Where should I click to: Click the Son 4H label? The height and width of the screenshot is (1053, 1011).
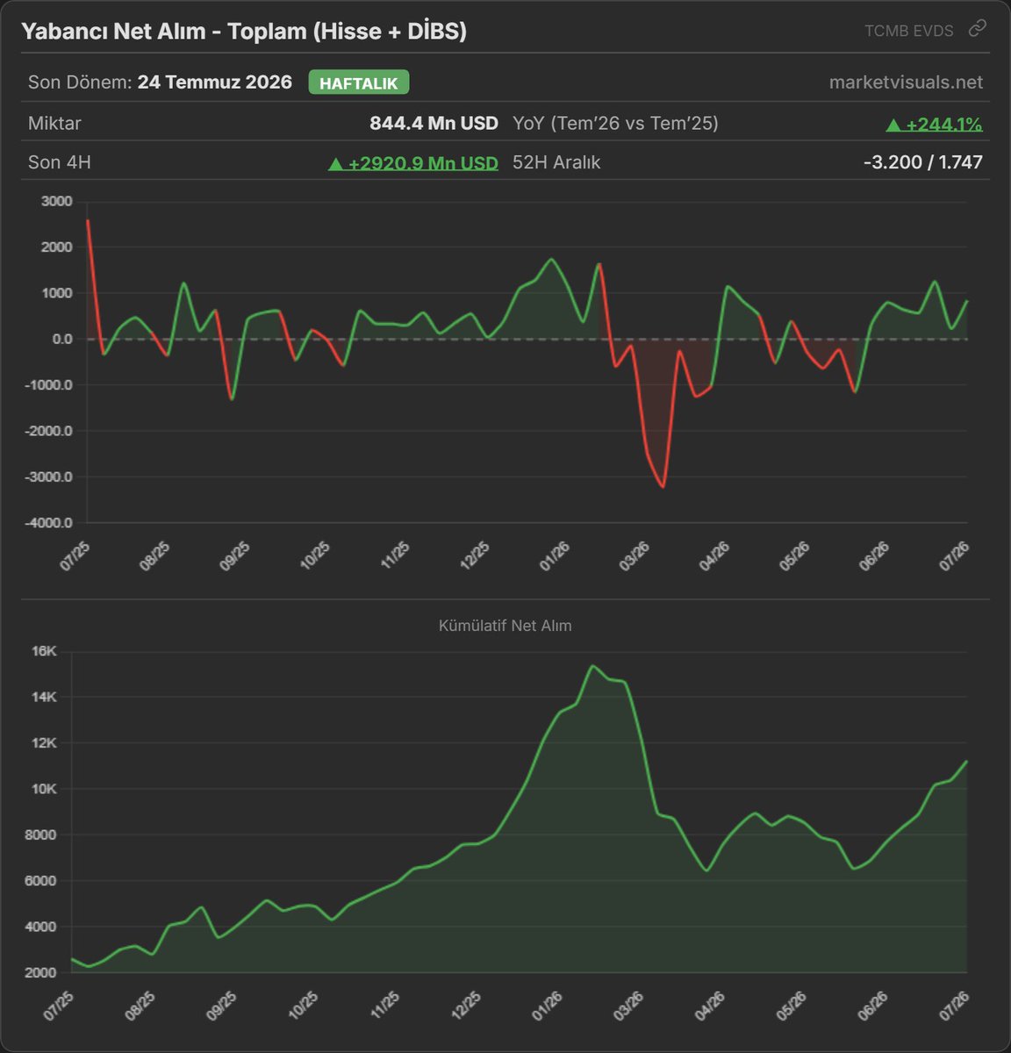tap(60, 162)
